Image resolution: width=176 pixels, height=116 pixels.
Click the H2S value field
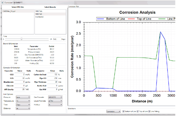tap(20, 78)
